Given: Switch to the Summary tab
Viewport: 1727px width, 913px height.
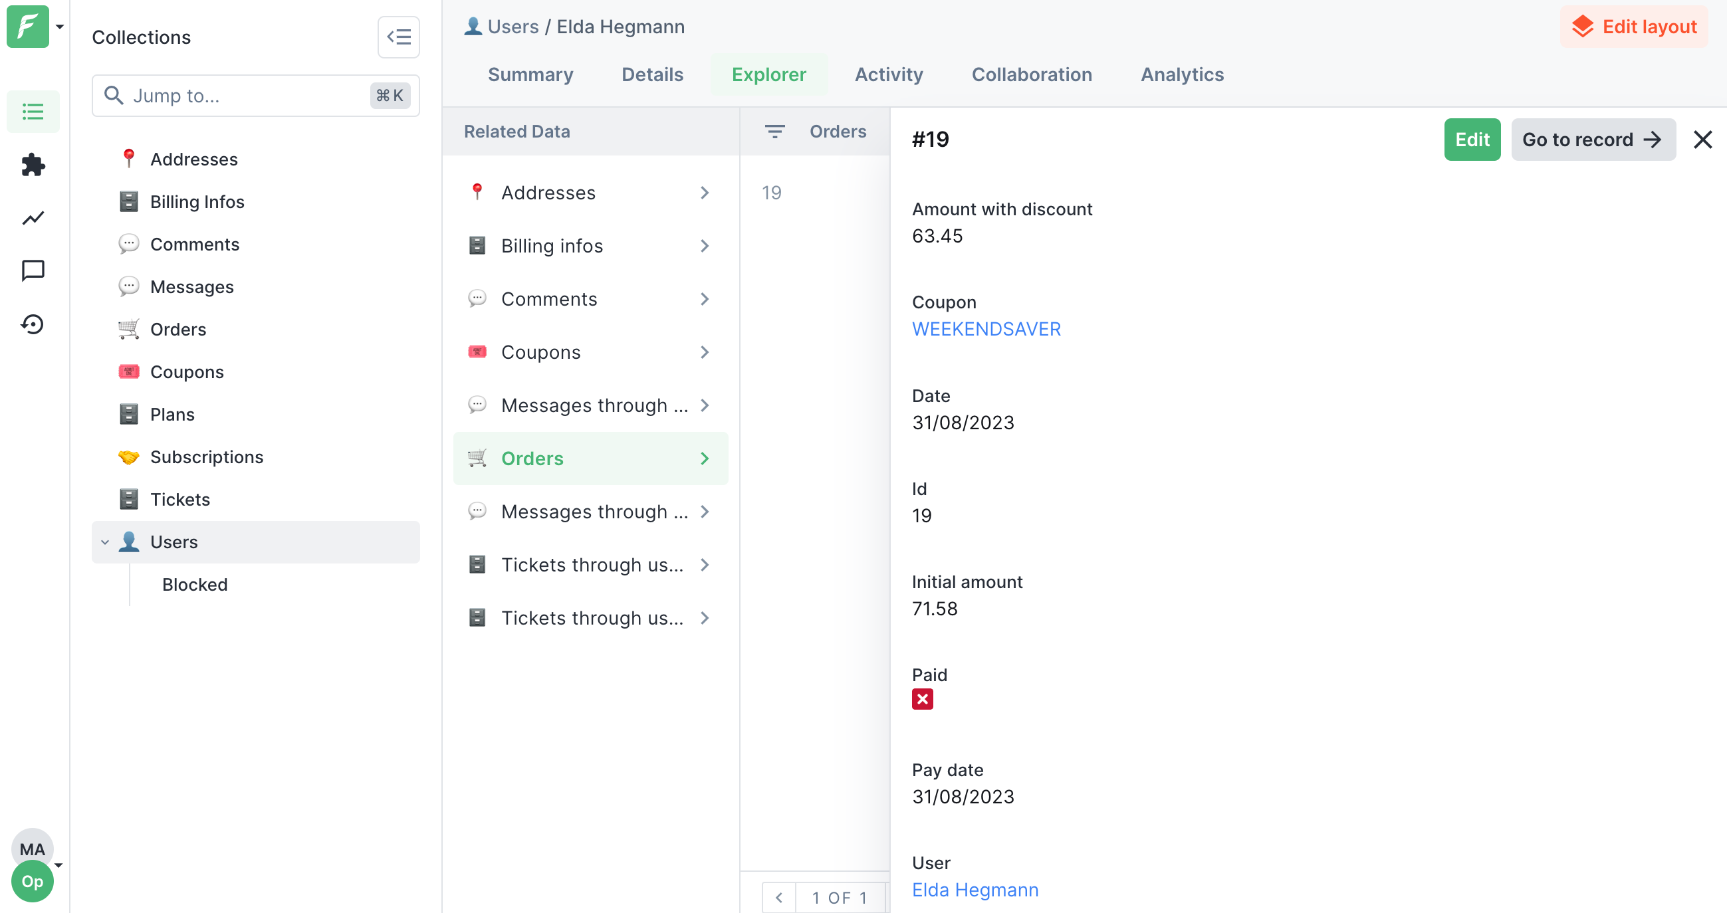Looking at the screenshot, I should tap(530, 74).
